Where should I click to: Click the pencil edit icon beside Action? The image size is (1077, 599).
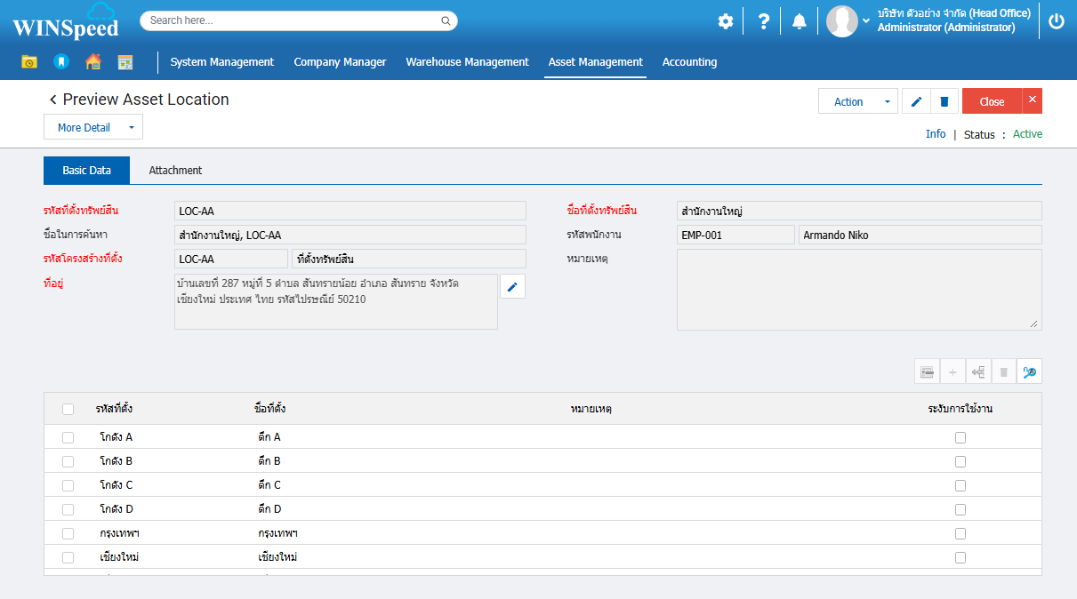pyautogui.click(x=916, y=101)
